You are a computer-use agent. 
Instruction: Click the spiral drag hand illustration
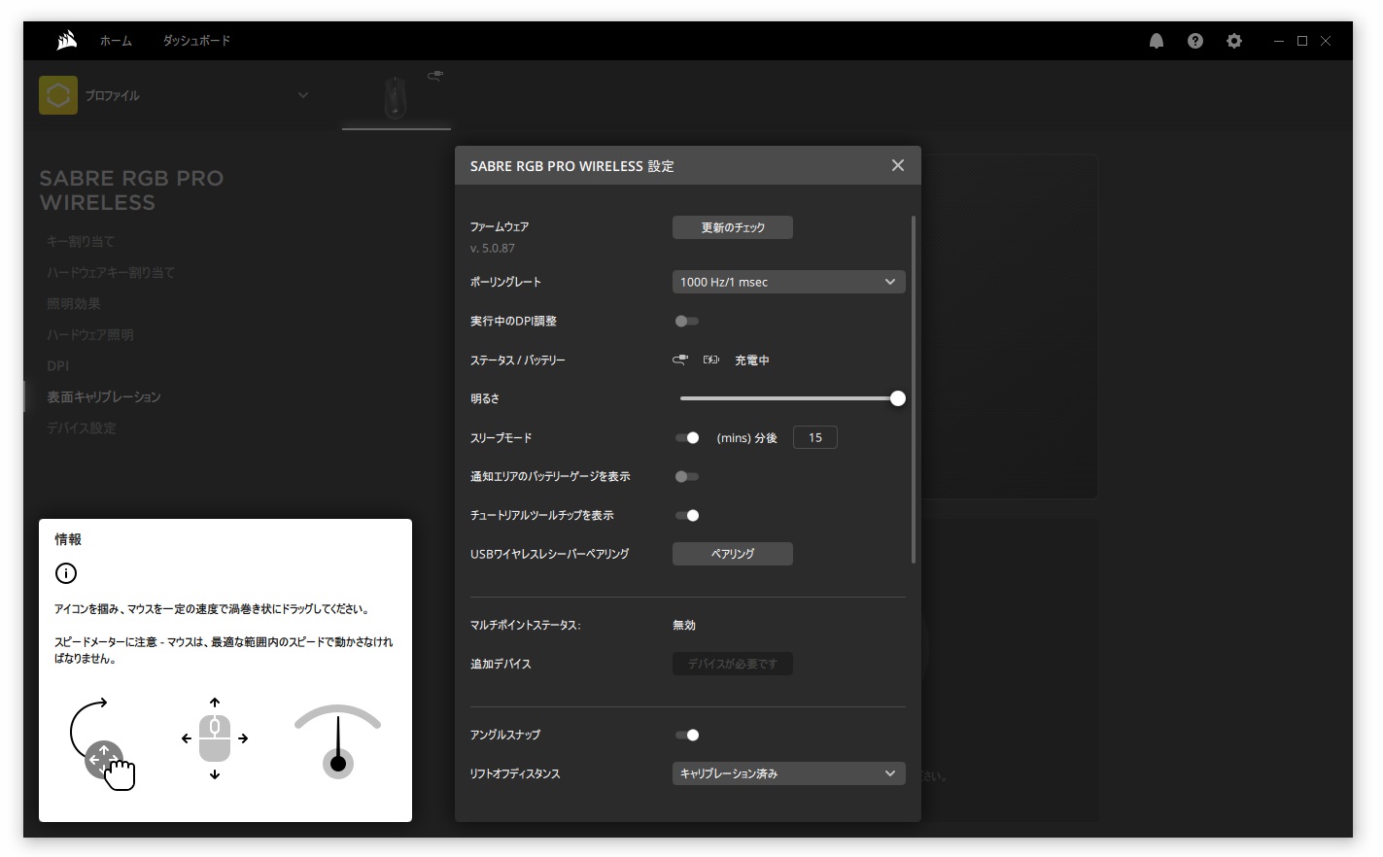[x=102, y=744]
